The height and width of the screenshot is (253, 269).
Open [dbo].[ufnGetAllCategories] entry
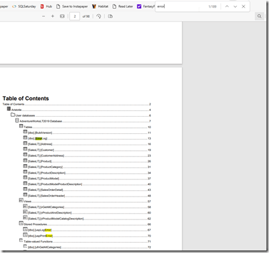pyautogui.click(x=45, y=247)
